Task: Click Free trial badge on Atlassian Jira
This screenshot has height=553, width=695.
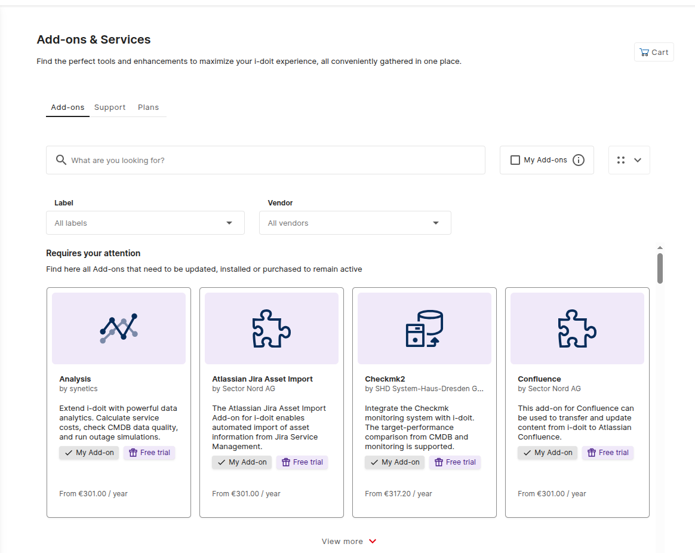Action: tap(302, 462)
